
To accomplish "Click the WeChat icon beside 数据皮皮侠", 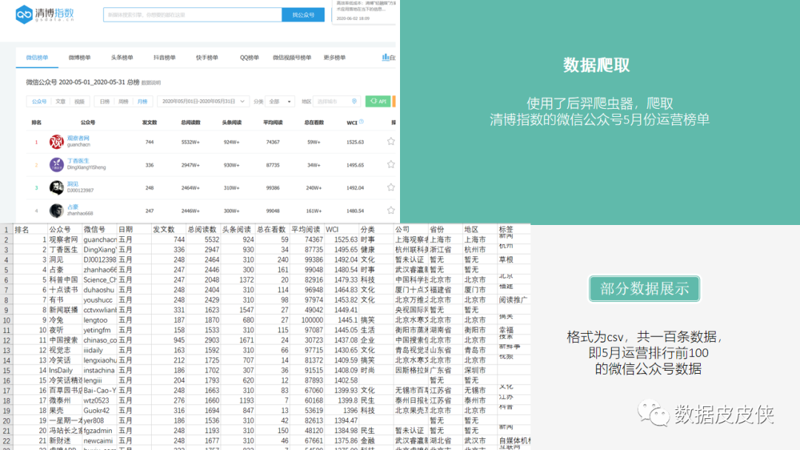I will tap(653, 414).
